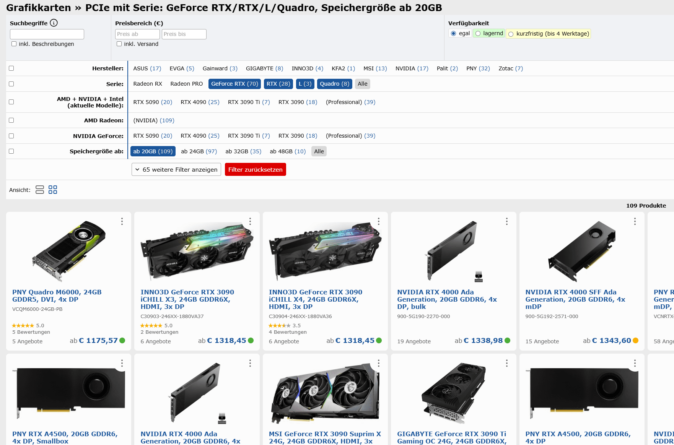
Task: Tick the Serie row checkbox
Action: click(11, 84)
